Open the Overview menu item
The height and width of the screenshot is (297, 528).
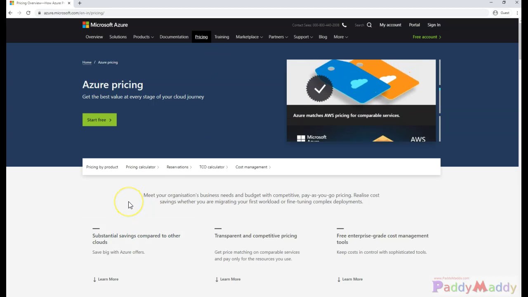pos(94,37)
